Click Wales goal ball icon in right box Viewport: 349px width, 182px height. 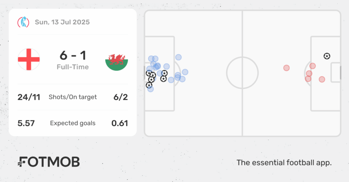[x=327, y=56]
